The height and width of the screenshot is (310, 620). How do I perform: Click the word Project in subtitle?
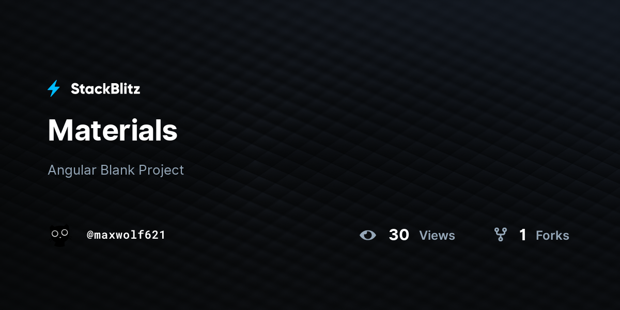coord(162,171)
